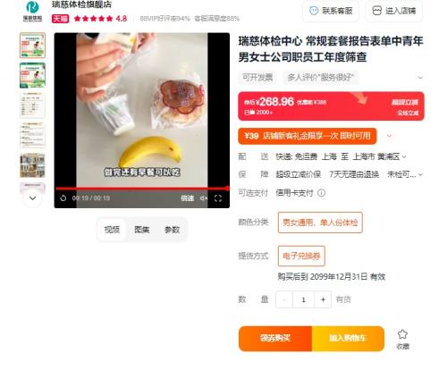Switch to the 图集 tab
Image resolution: width=447 pixels, height=370 pixels.
tap(142, 230)
